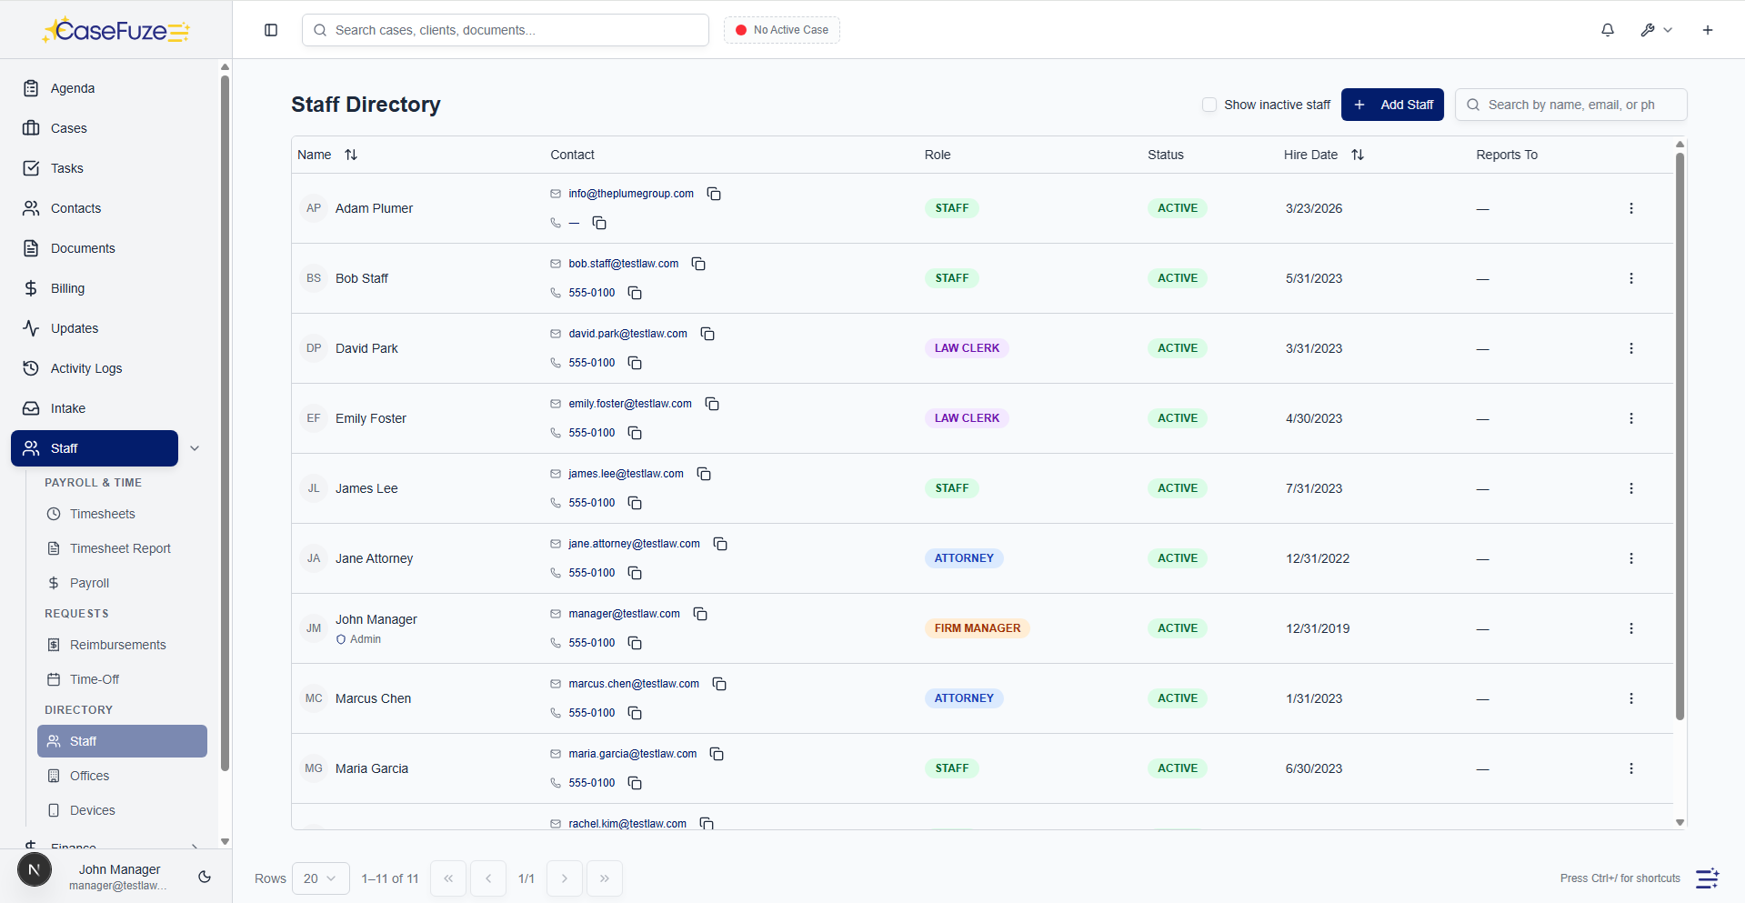This screenshot has height=903, width=1745.
Task: Click the Add Staff button
Action: pos(1392,105)
